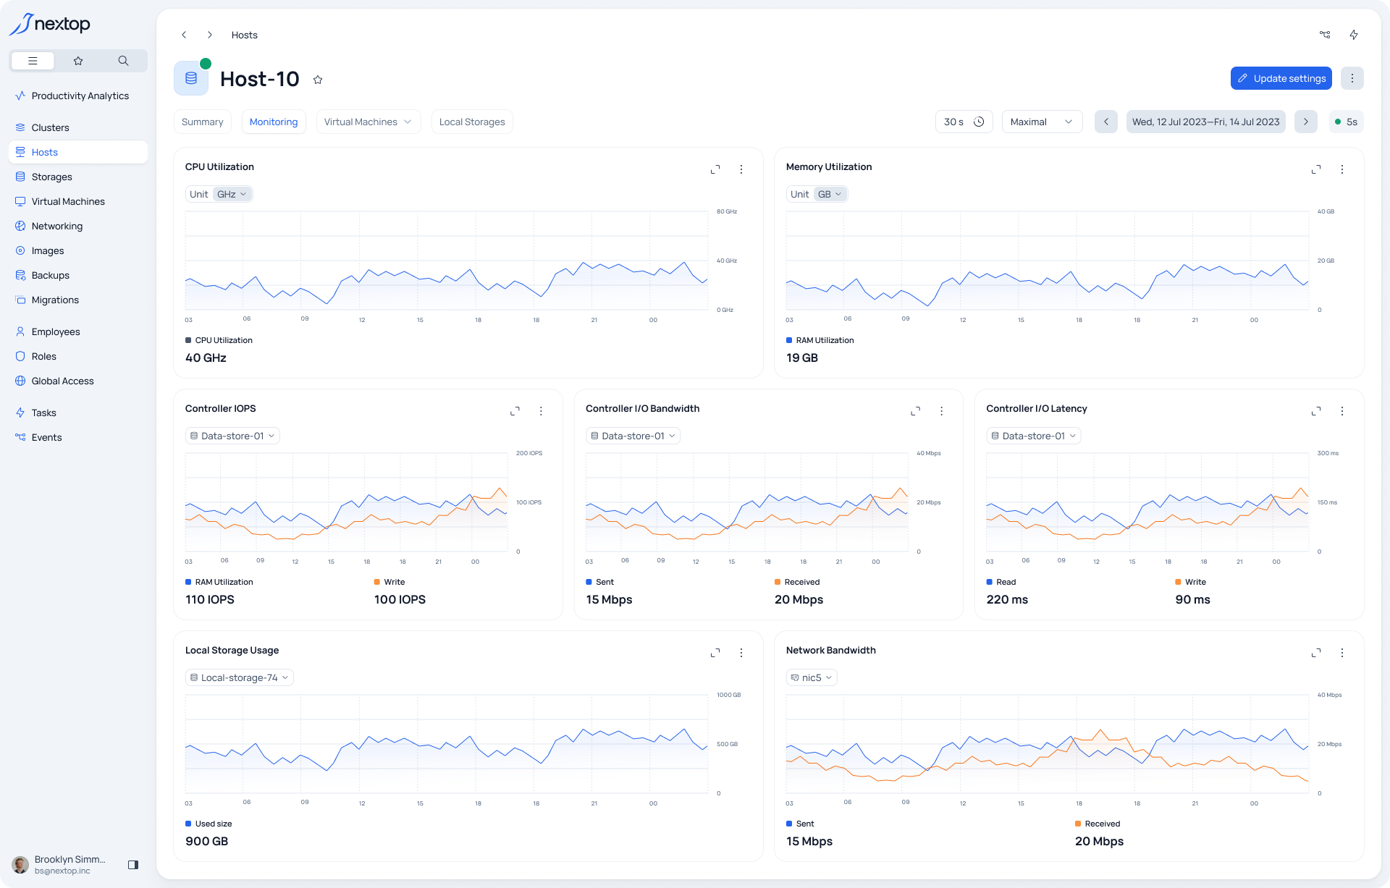Screen dimensions: 1390x888
Task: Open Controller I/O Latency options menu
Action: point(1342,411)
